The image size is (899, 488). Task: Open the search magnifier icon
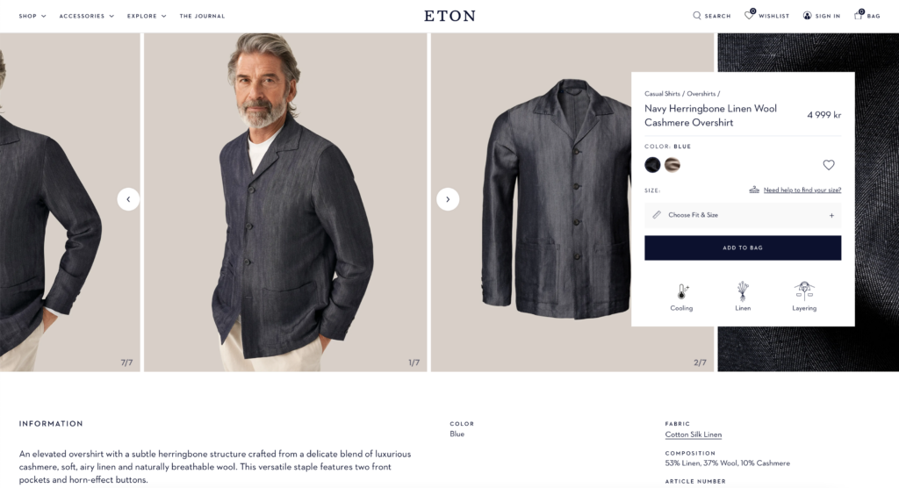696,16
